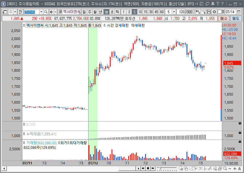Set interval with the 1 minute button
The width and height of the screenshot is (244, 173).
point(124,12)
